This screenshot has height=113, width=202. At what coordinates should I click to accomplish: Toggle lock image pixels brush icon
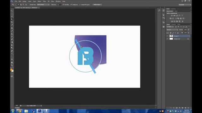[173, 33]
